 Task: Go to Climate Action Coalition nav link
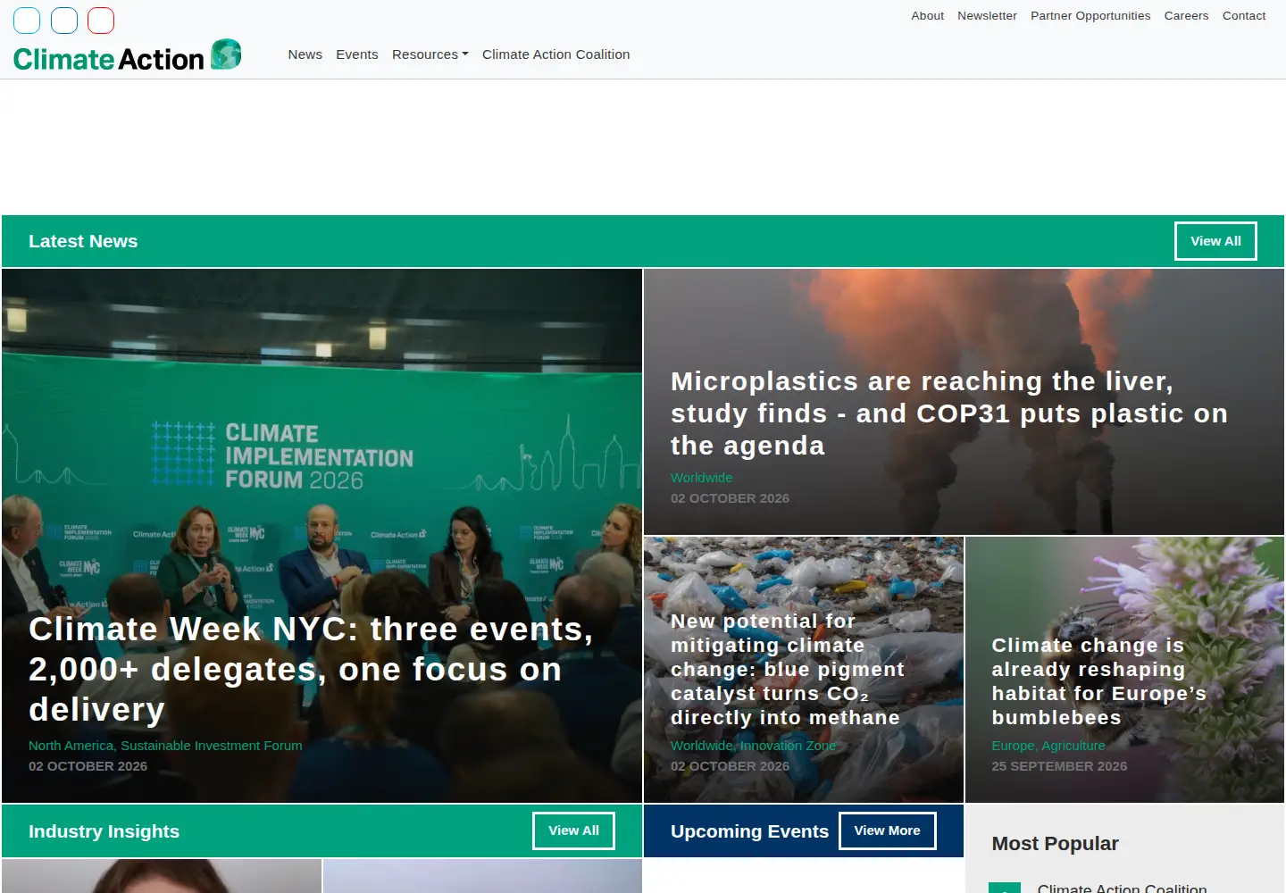point(555,54)
